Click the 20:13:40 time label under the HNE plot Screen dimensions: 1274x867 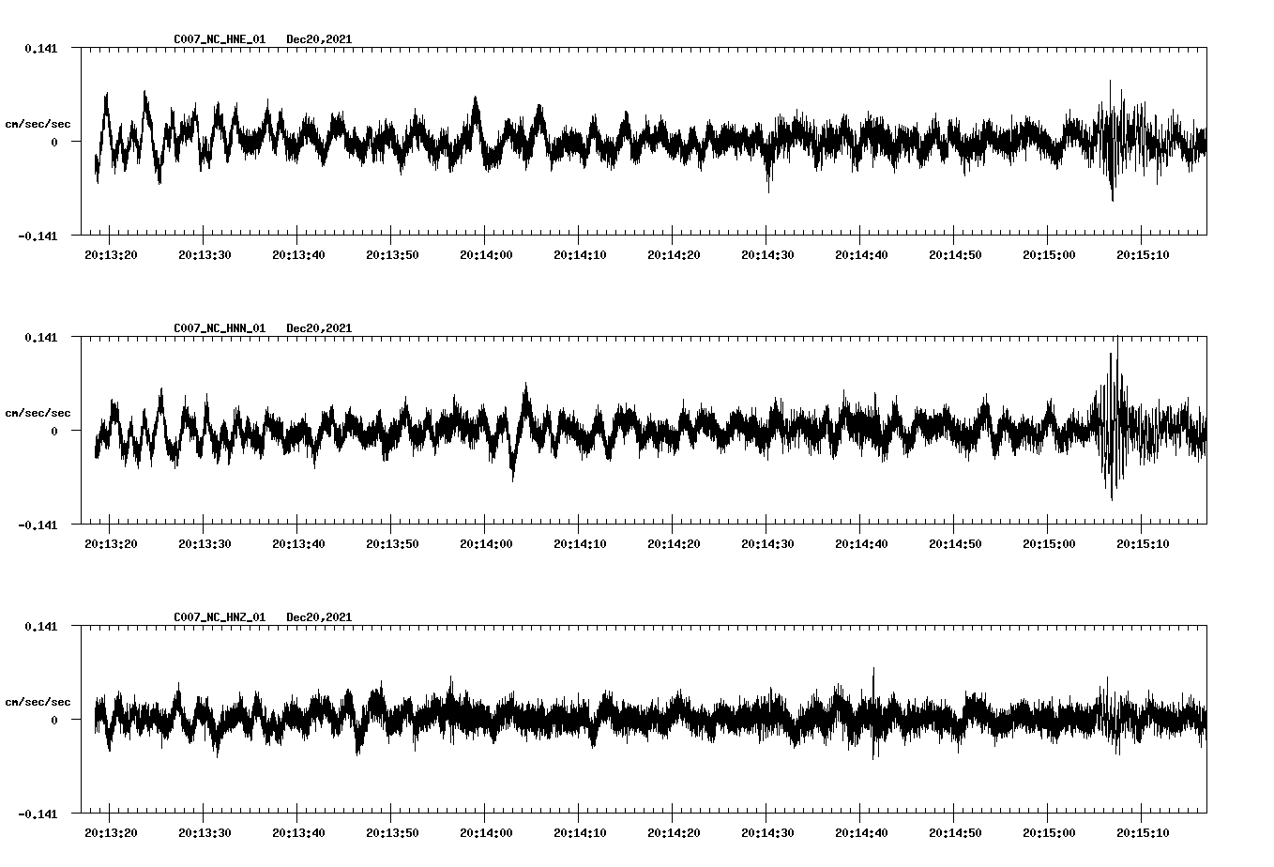pyautogui.click(x=298, y=255)
